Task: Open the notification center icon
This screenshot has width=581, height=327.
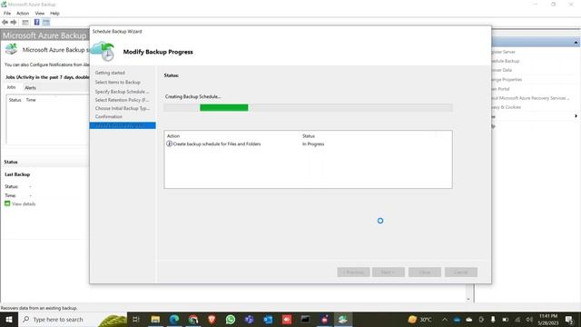Action: tap(569, 319)
